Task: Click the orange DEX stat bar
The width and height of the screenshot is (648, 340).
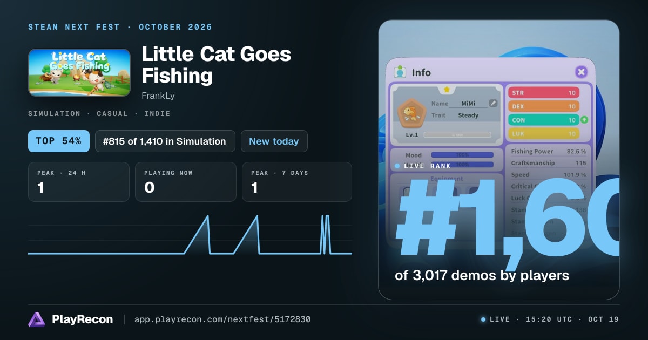Action: pos(544,107)
